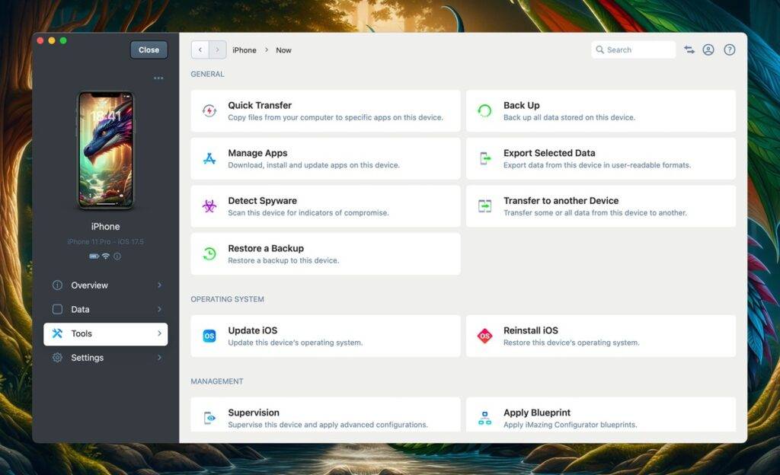Open the account profile icon
780x475 pixels.
click(x=708, y=49)
